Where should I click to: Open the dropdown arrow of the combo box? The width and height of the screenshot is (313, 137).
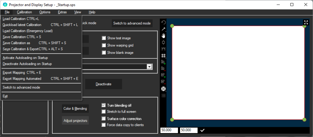(x=149, y=67)
